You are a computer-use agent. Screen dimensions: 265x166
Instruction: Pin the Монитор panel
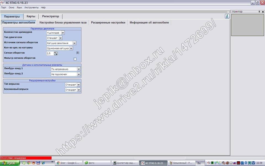pos(259,12)
